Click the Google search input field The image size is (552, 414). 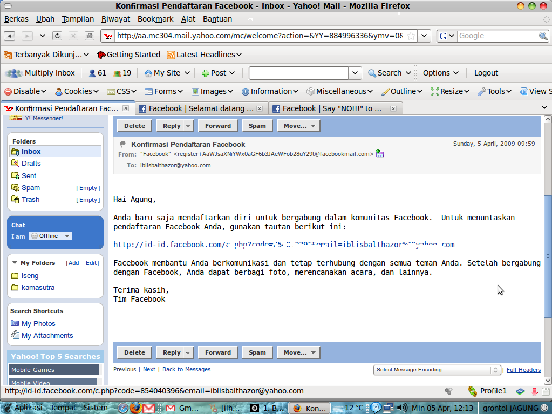tap(496, 36)
